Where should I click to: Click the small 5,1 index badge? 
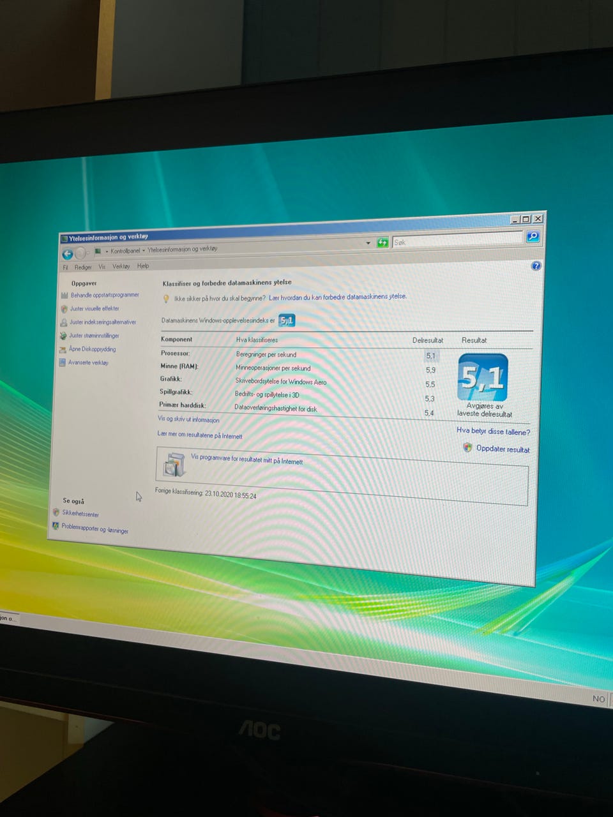coord(287,320)
